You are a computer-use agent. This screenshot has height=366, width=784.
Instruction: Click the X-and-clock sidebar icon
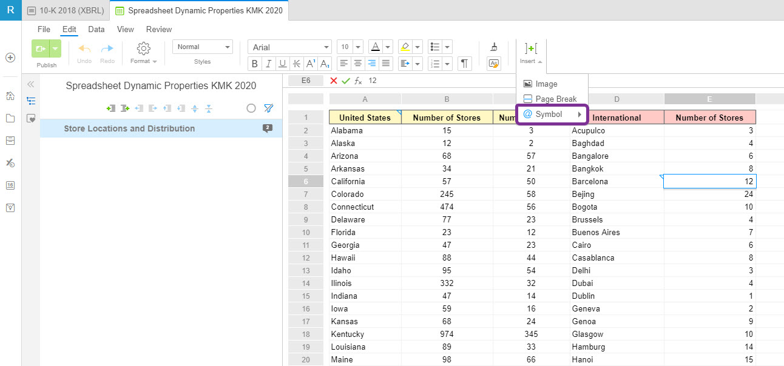coord(10,163)
